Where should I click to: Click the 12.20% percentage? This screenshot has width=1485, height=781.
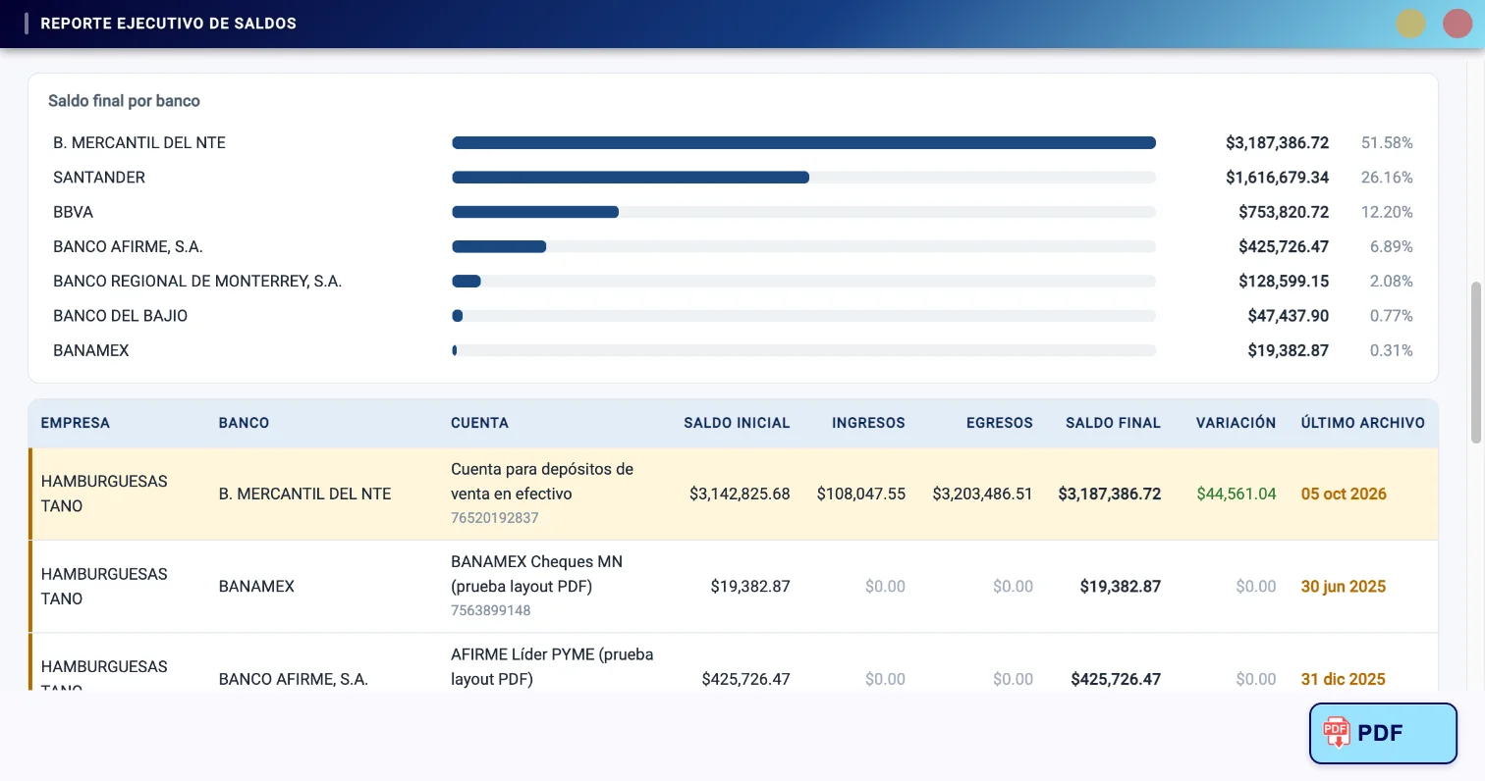pos(1387,212)
